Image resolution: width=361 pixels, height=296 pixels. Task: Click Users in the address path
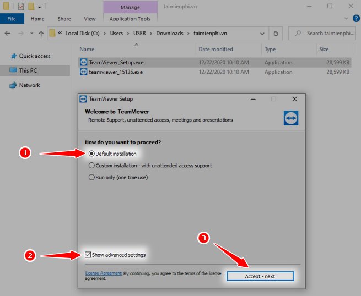click(x=116, y=34)
